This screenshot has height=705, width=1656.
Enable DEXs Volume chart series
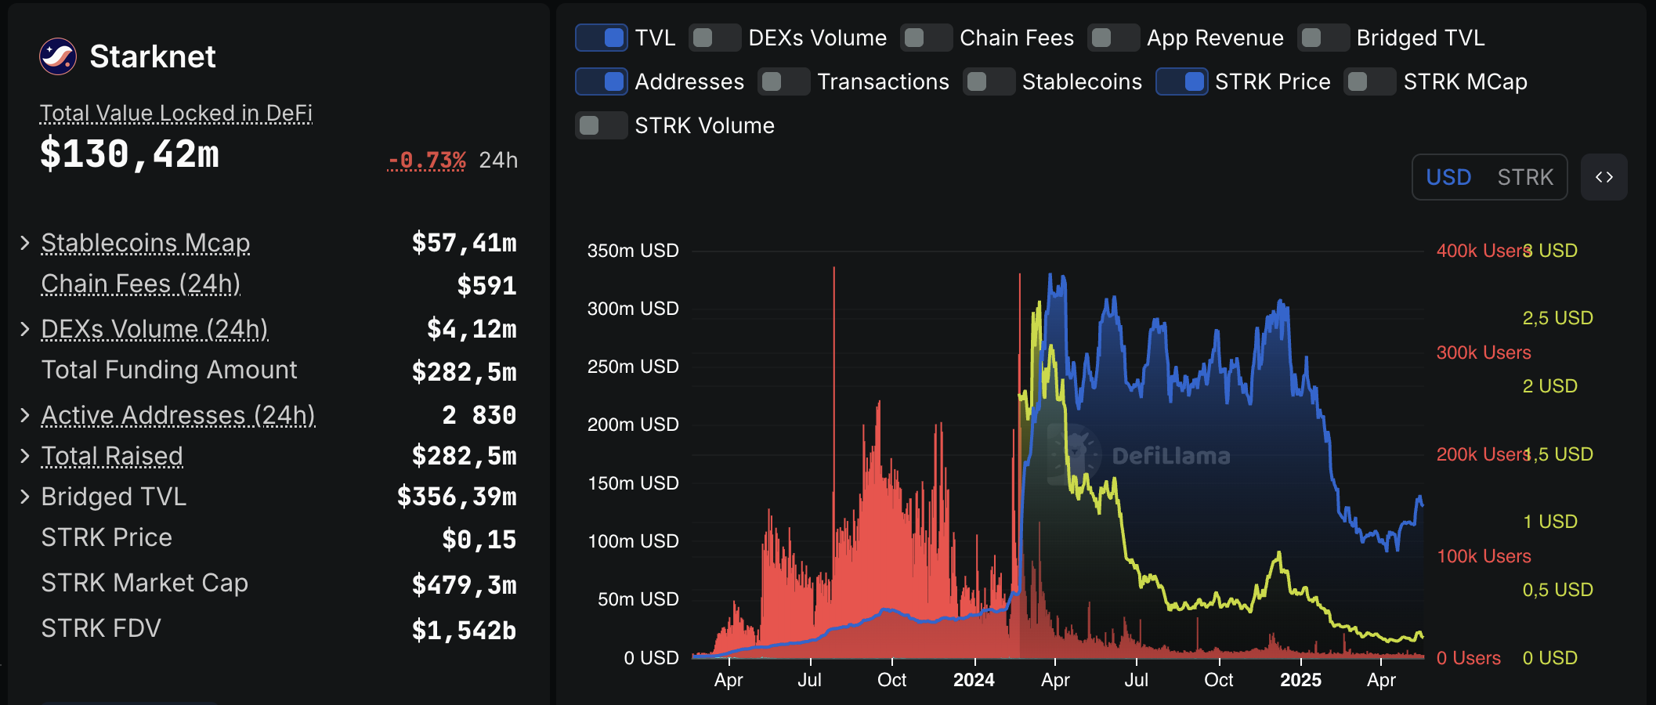(714, 38)
